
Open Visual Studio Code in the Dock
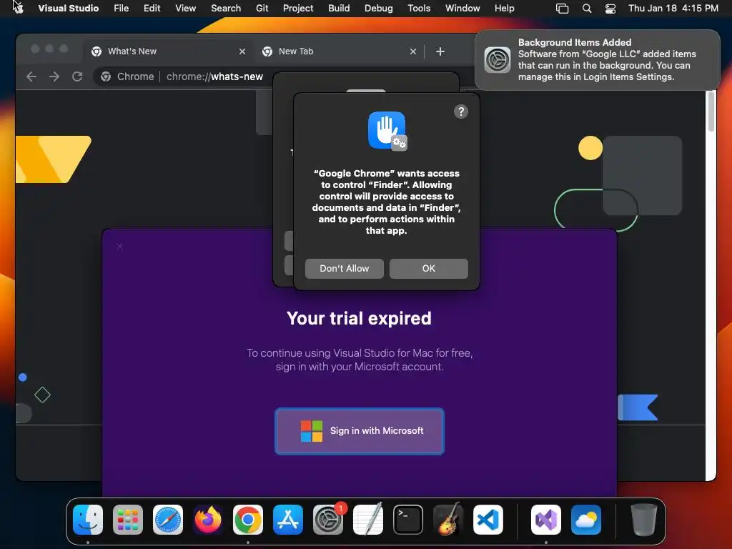(x=488, y=520)
